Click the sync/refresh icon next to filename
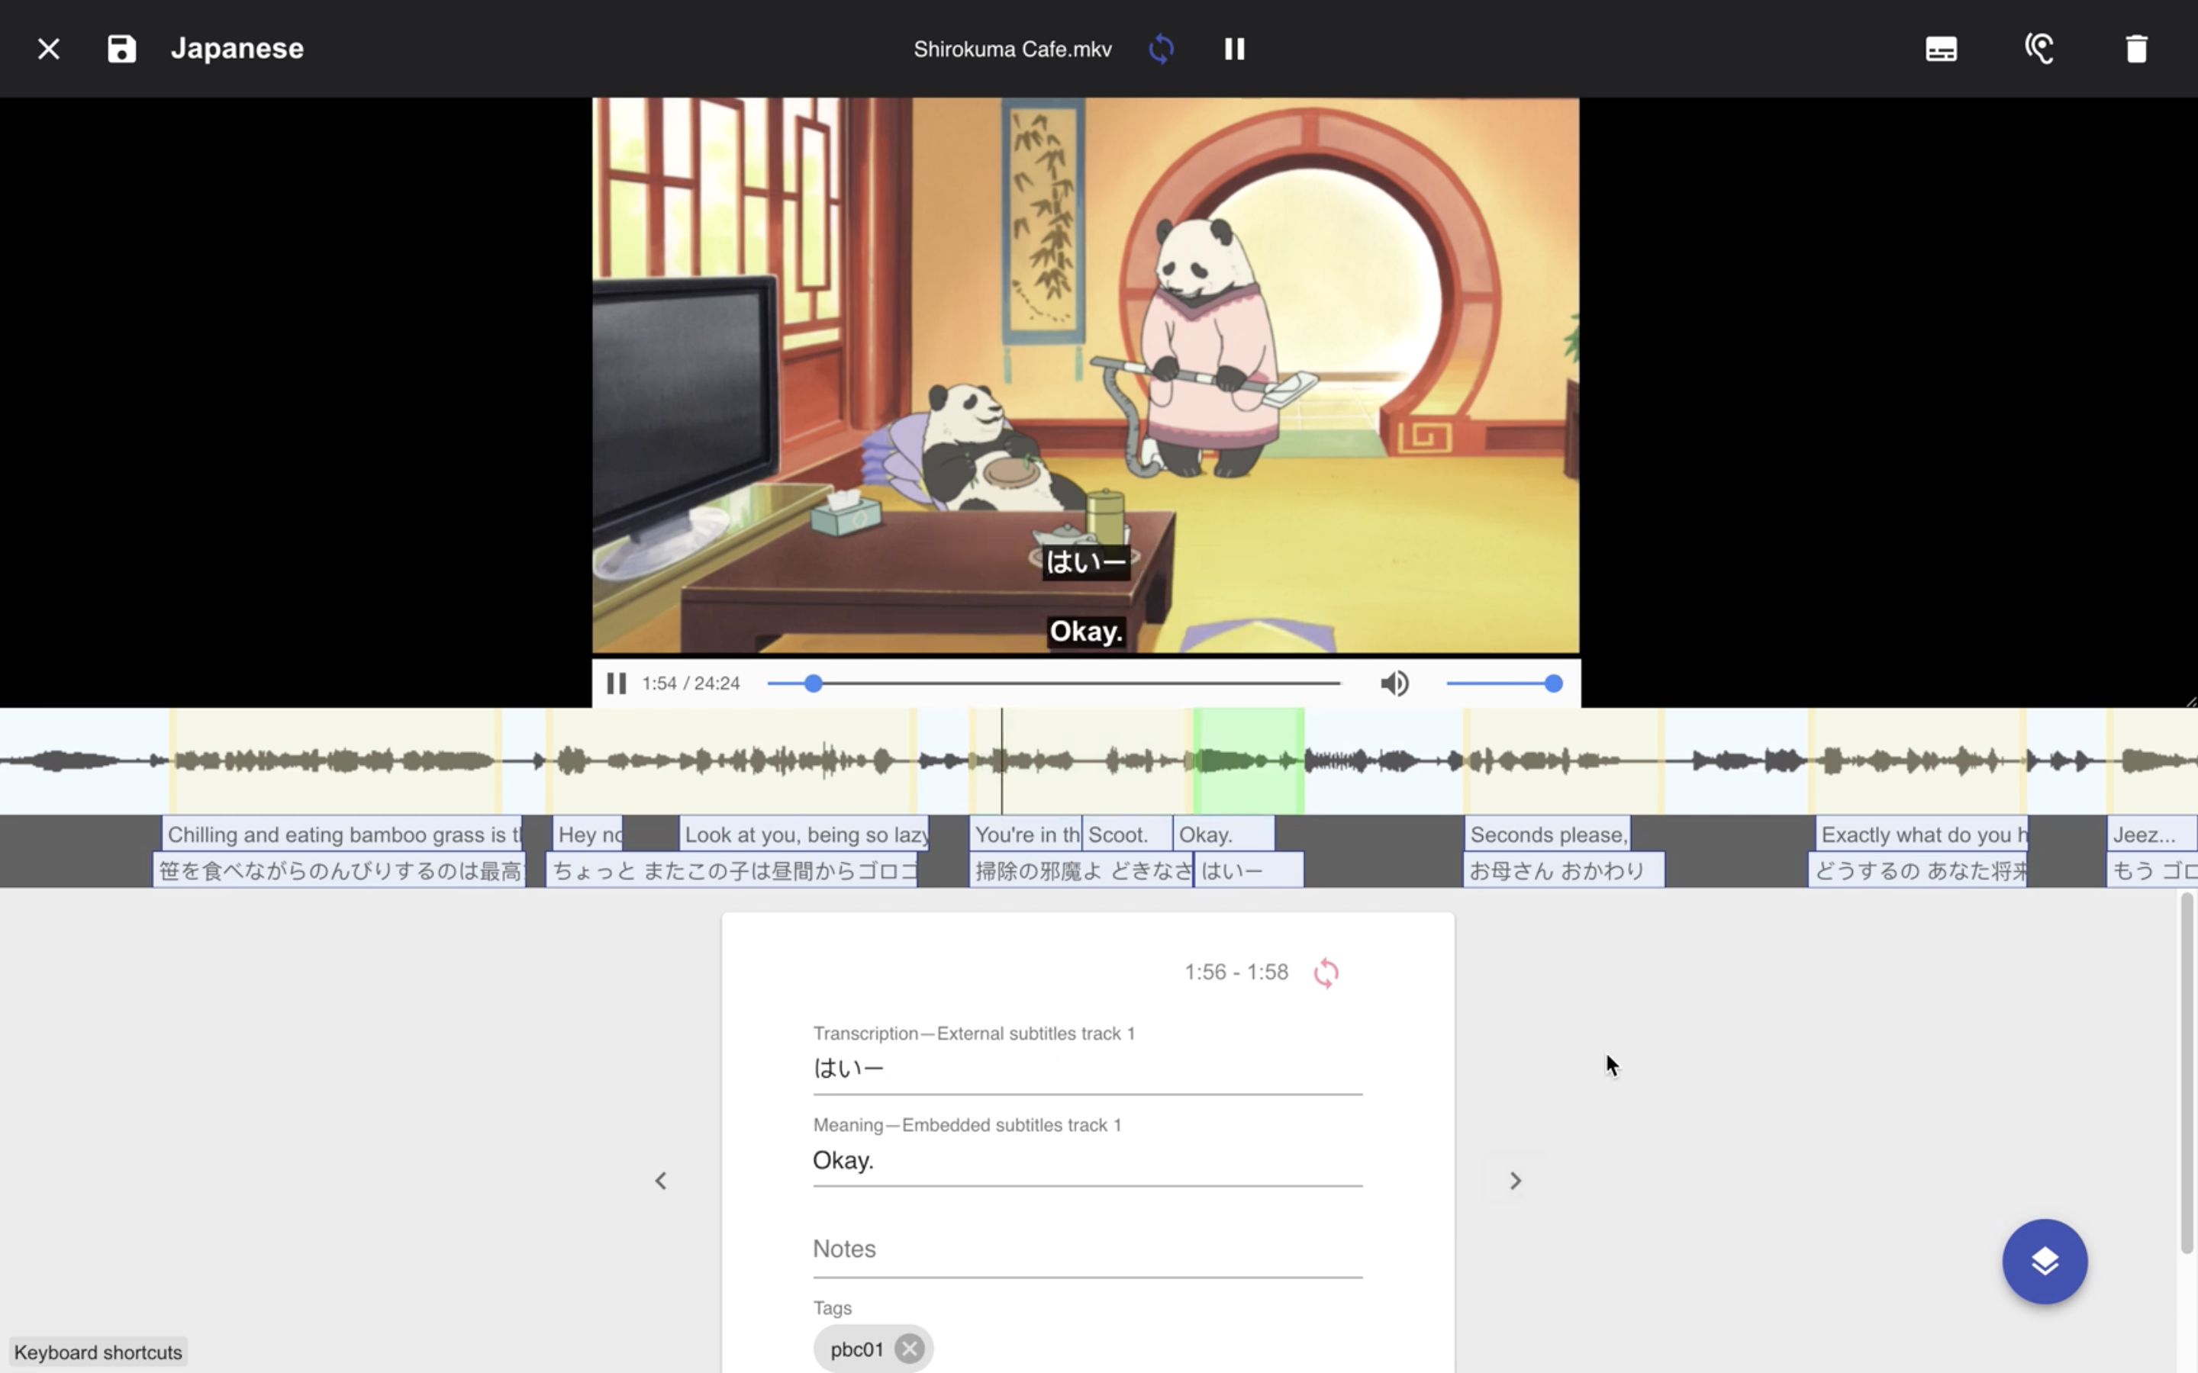 coord(1162,47)
